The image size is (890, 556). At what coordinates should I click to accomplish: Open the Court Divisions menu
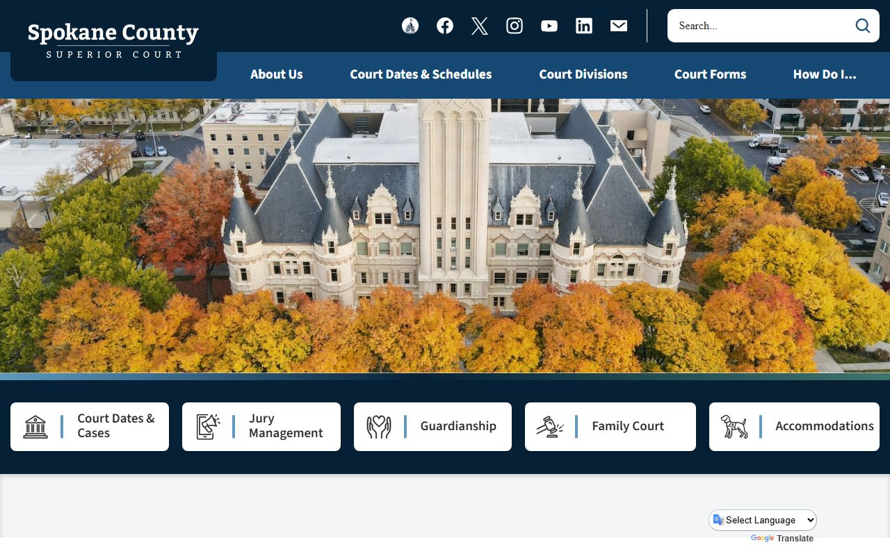(x=583, y=74)
